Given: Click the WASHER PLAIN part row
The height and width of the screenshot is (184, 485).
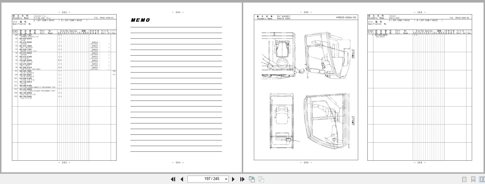Looking at the screenshot, I should pyautogui.click(x=64, y=50).
